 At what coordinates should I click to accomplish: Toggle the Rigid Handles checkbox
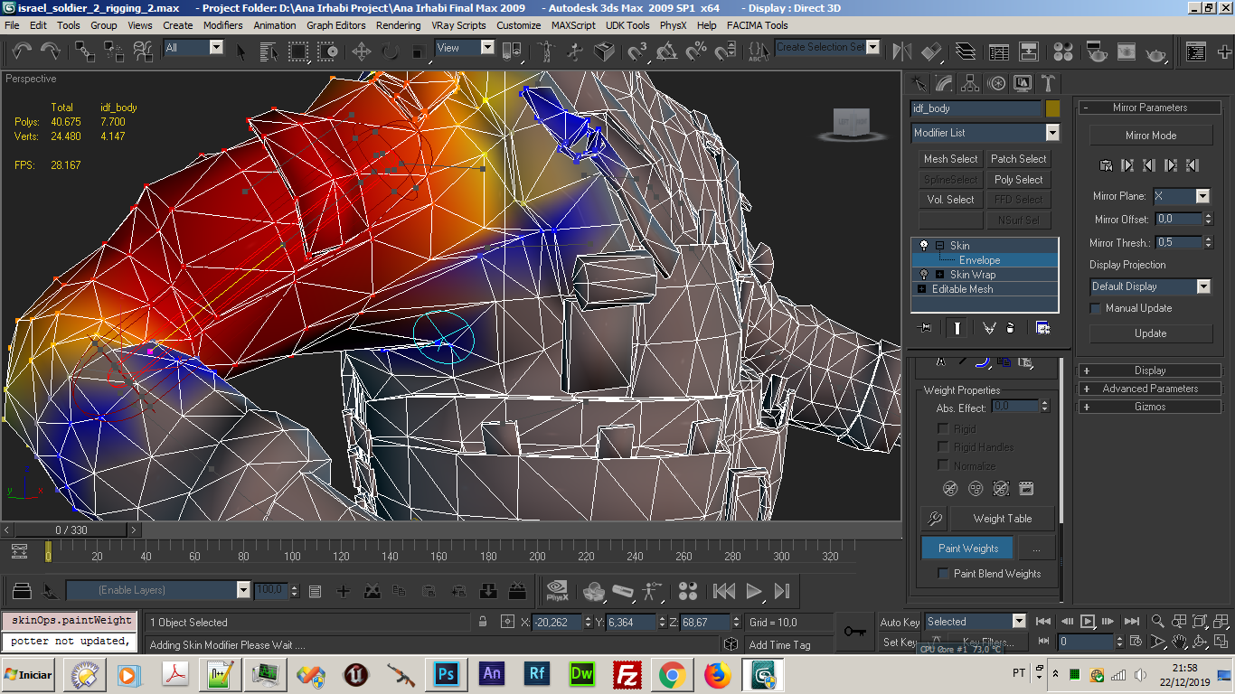tap(943, 447)
